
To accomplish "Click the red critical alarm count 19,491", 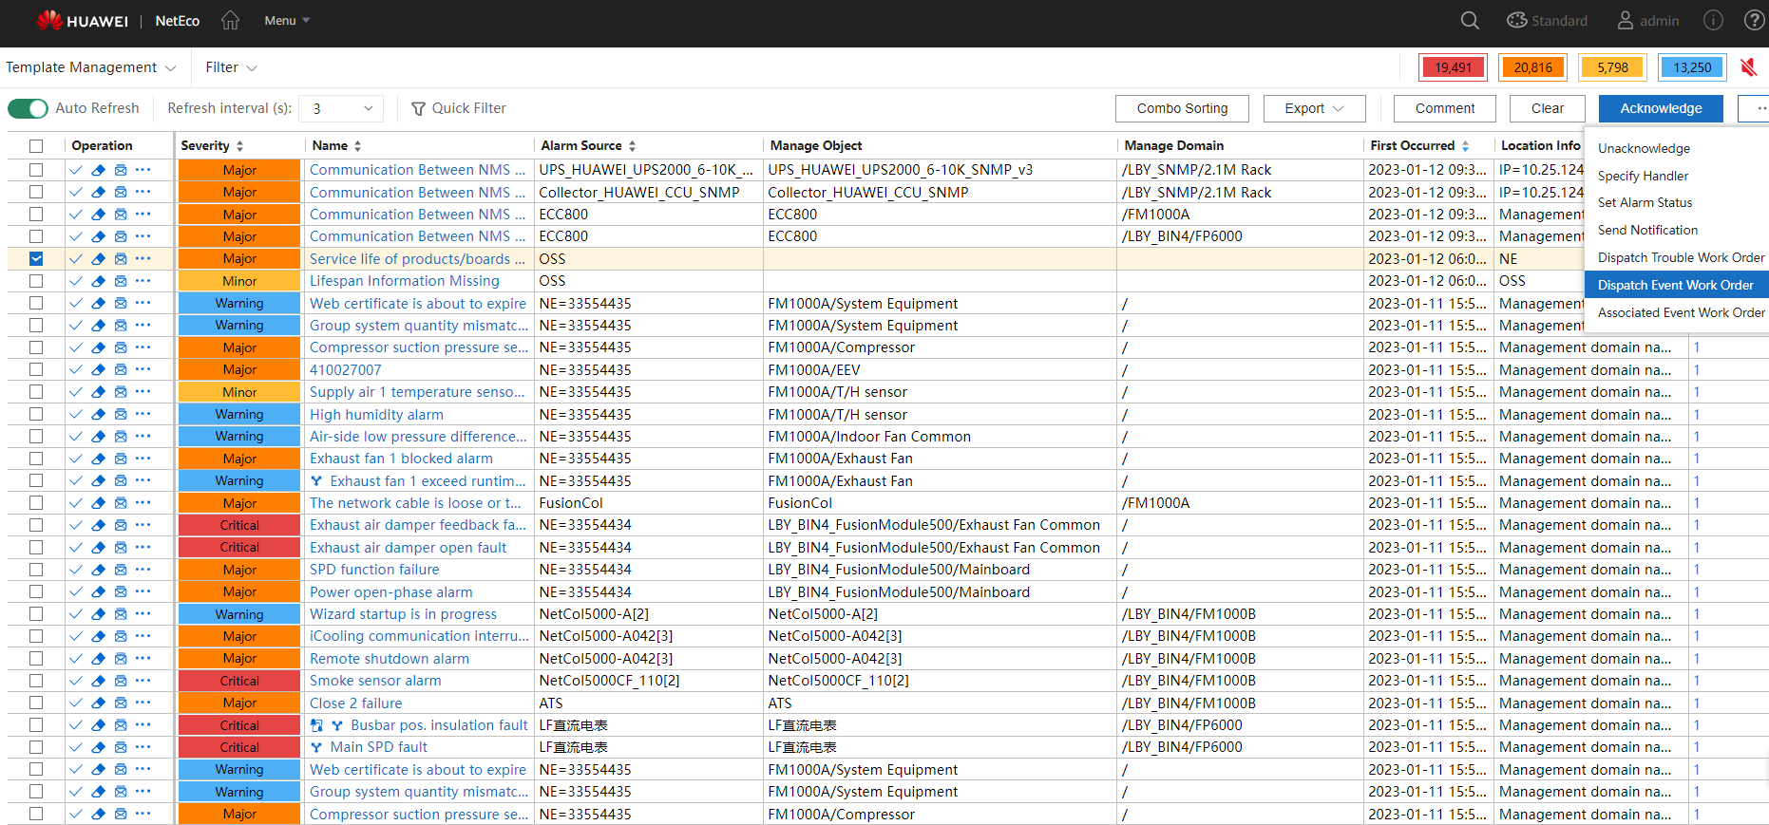I will point(1453,67).
